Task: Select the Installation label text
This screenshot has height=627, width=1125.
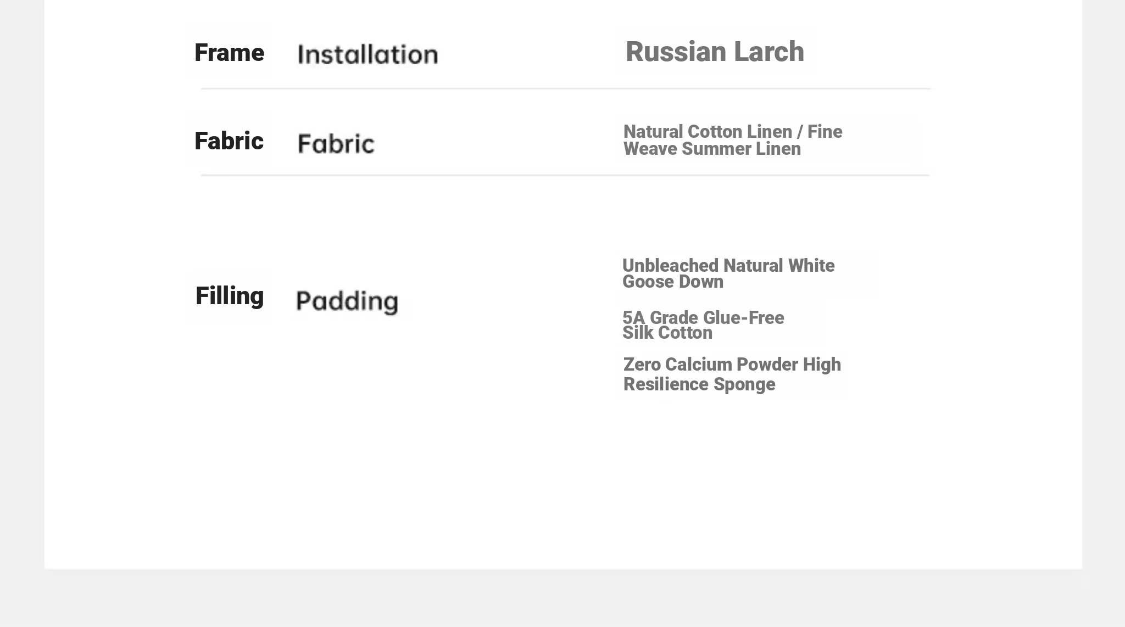Action: (367, 54)
